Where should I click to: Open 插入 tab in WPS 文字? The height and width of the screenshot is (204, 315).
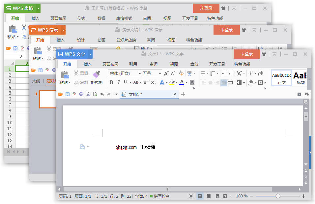coord(87,64)
